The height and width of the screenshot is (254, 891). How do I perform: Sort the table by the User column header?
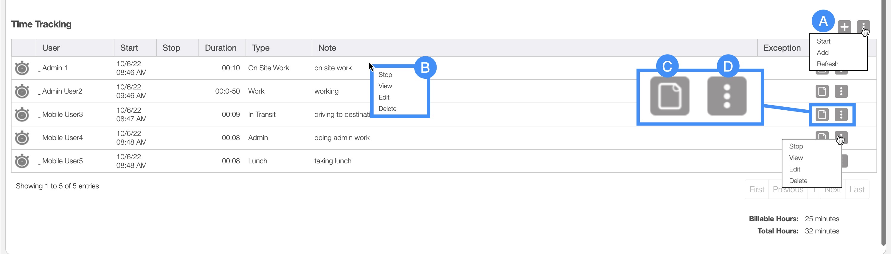click(x=51, y=48)
